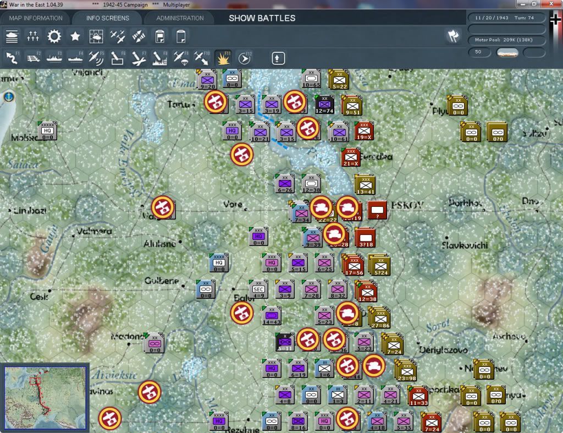
Task: Select the 8=32 infantry unit counter
Action: click(338, 289)
